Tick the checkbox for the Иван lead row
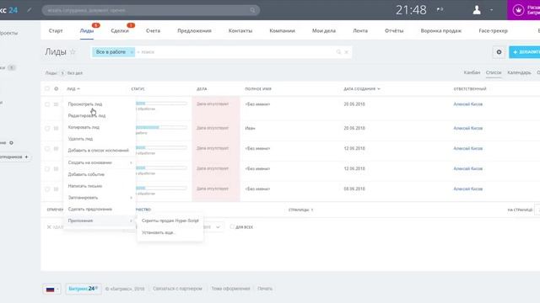 [x=47, y=128]
